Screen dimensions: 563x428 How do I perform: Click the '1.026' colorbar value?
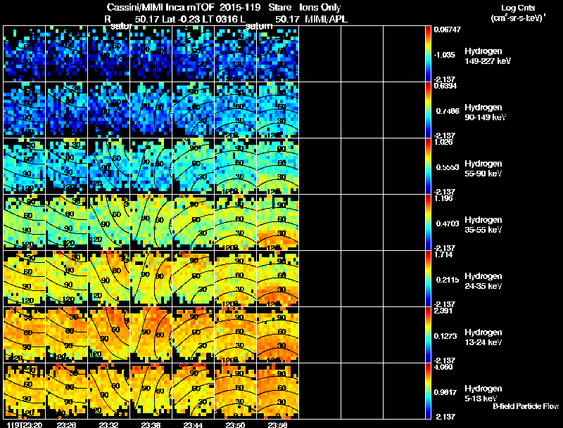pyautogui.click(x=443, y=142)
